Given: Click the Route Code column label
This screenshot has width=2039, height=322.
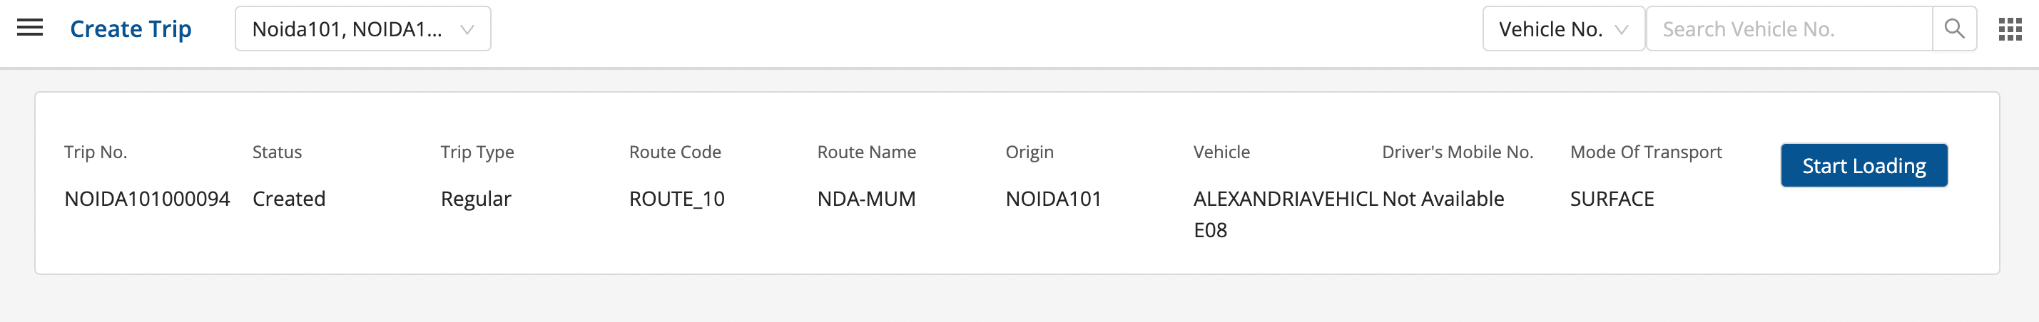Looking at the screenshot, I should [674, 152].
